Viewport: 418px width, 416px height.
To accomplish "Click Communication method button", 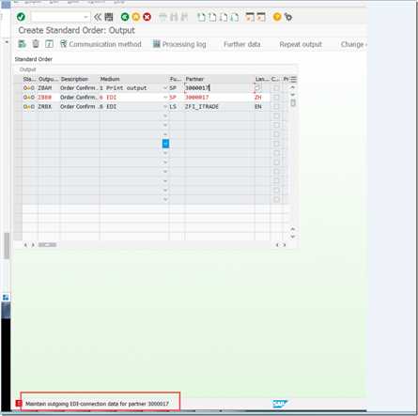I will click(x=101, y=44).
